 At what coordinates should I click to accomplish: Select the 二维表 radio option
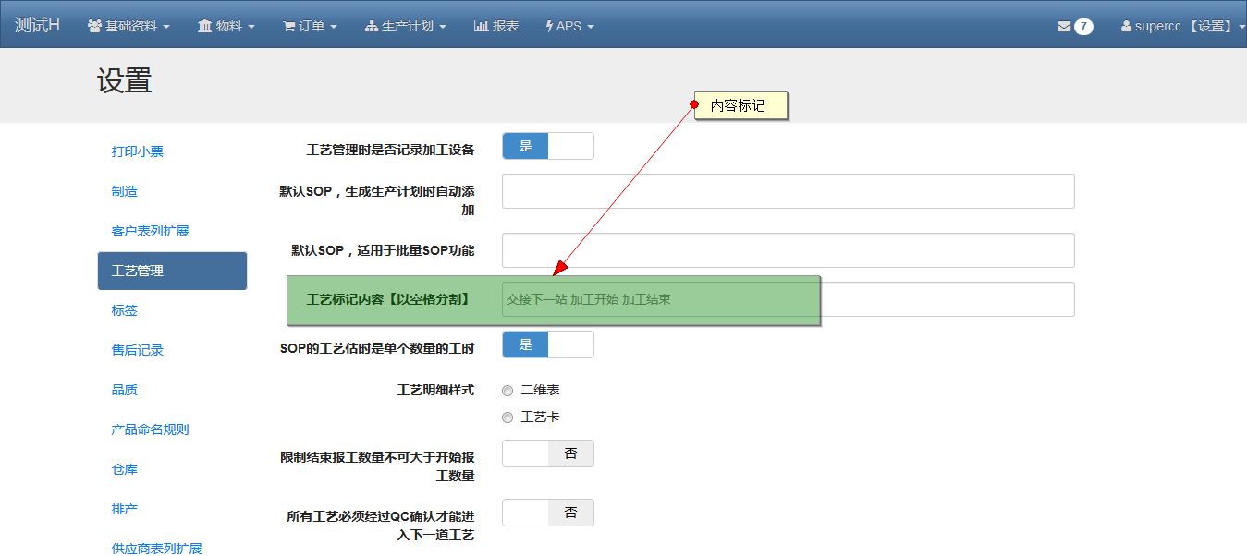click(507, 391)
